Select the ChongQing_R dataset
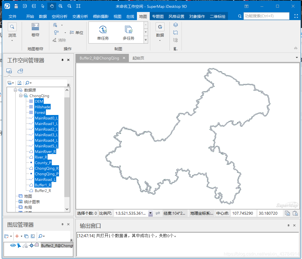The width and height of the screenshot is (302, 259). click(x=46, y=168)
